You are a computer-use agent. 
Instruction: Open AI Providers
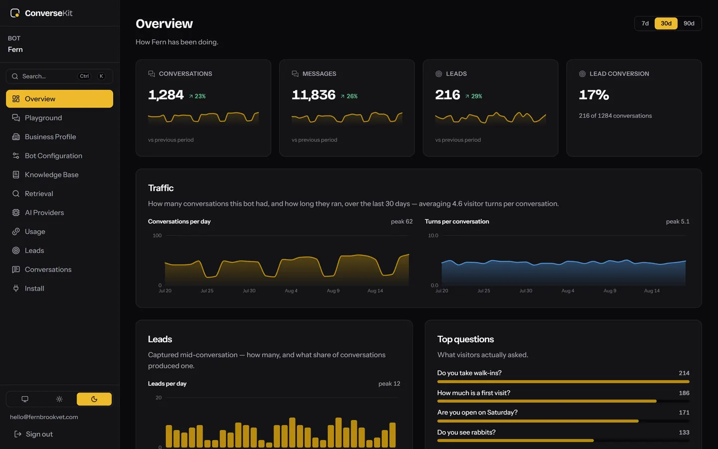point(59,213)
